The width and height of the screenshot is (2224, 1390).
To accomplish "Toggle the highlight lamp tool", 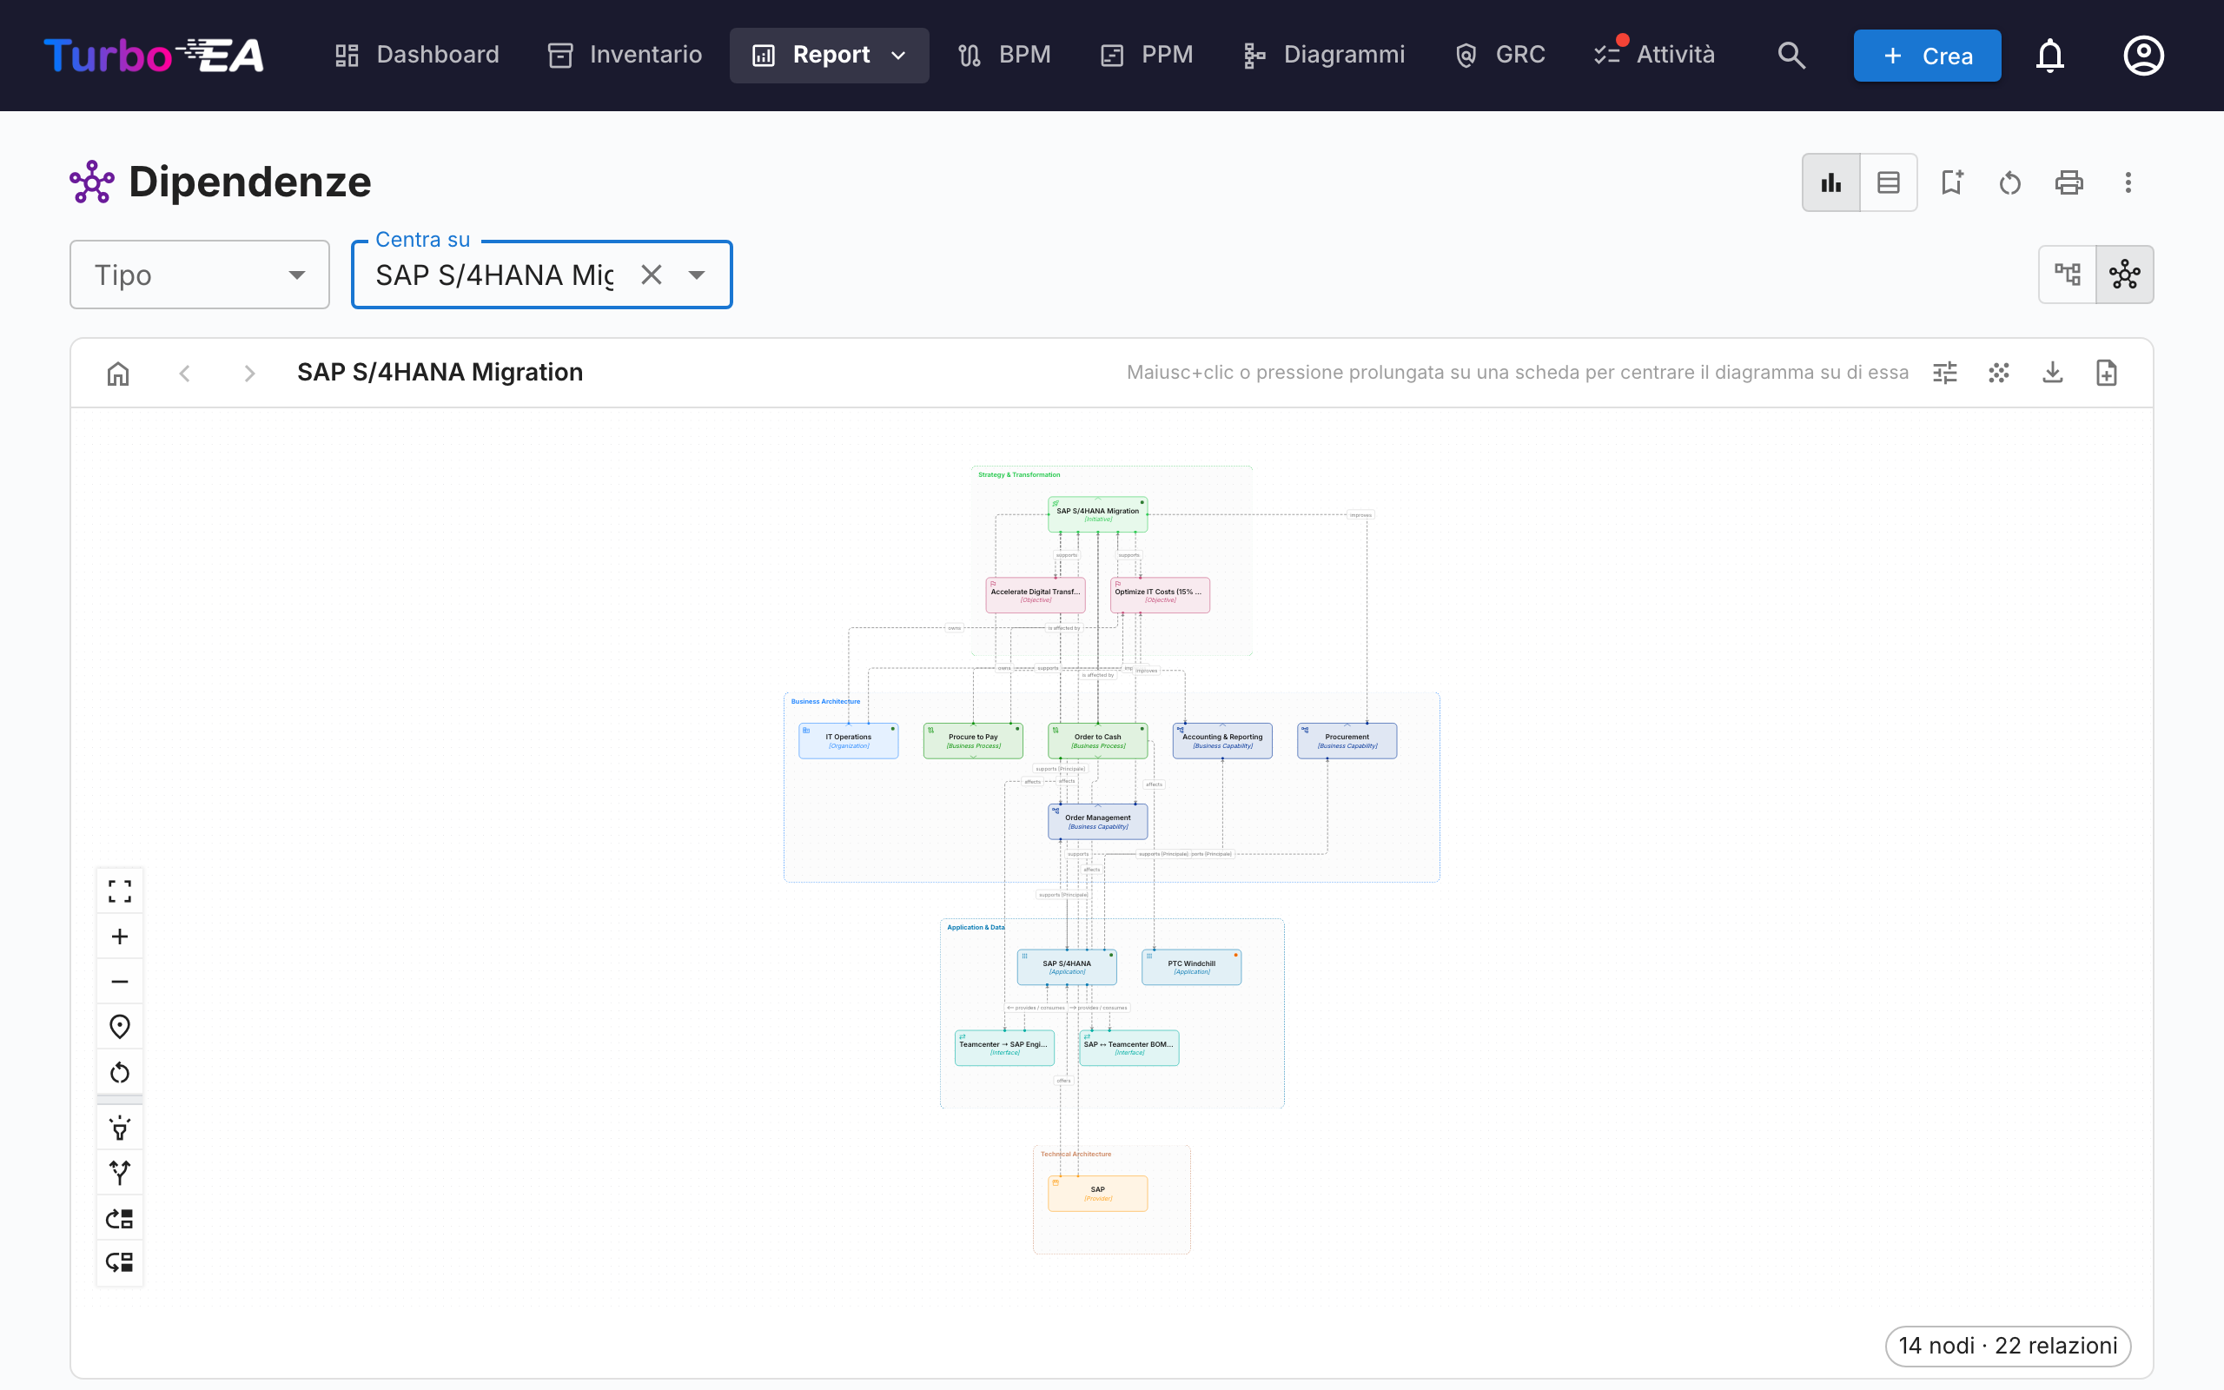I will (120, 1128).
